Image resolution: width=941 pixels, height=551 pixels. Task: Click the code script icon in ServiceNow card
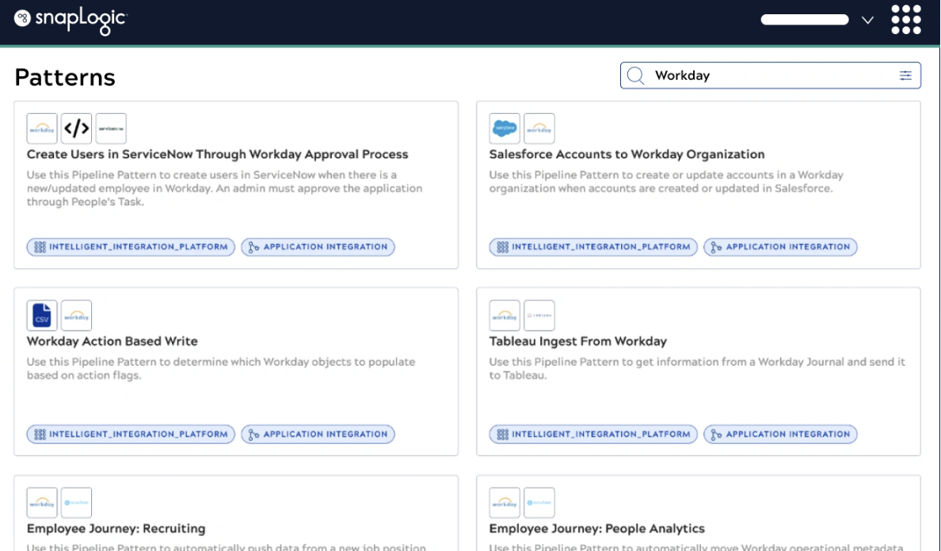point(76,128)
